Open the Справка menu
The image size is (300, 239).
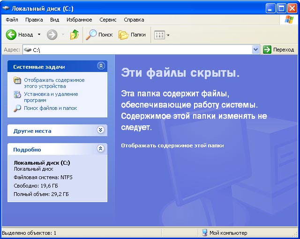coord(134,20)
